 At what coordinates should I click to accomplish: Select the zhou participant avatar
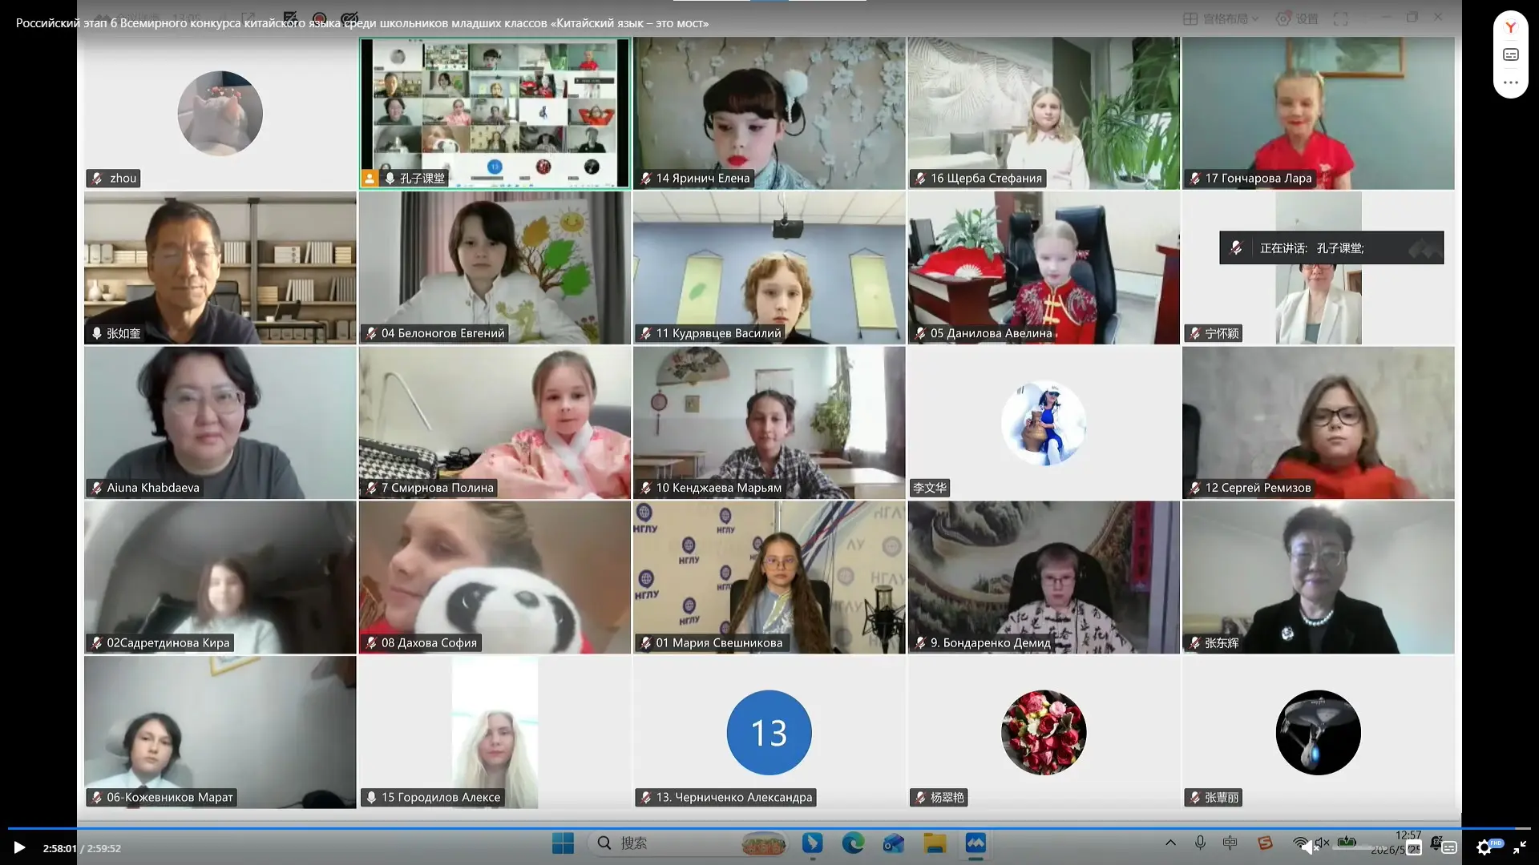[220, 113]
